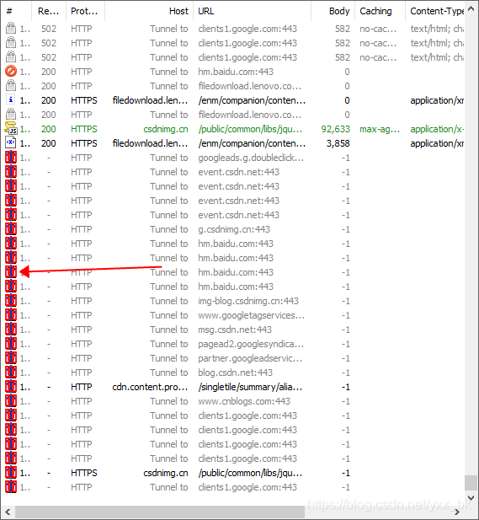Click the red icon beside img-blog.csdnimg.cn:443

pyautogui.click(x=11, y=301)
